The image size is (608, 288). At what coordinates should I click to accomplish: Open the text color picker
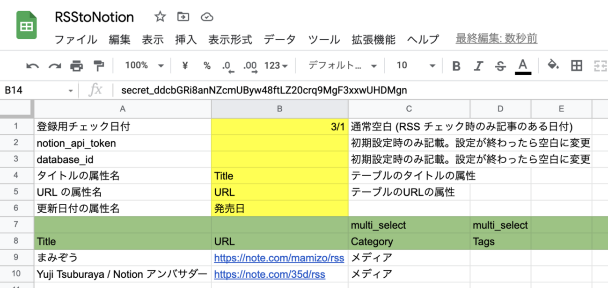pyautogui.click(x=523, y=66)
